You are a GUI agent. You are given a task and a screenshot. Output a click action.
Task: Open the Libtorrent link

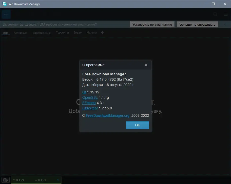pyautogui.click(x=90, y=108)
